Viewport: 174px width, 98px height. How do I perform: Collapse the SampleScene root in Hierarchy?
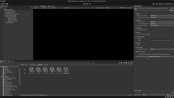pyautogui.click(x=4, y=10)
